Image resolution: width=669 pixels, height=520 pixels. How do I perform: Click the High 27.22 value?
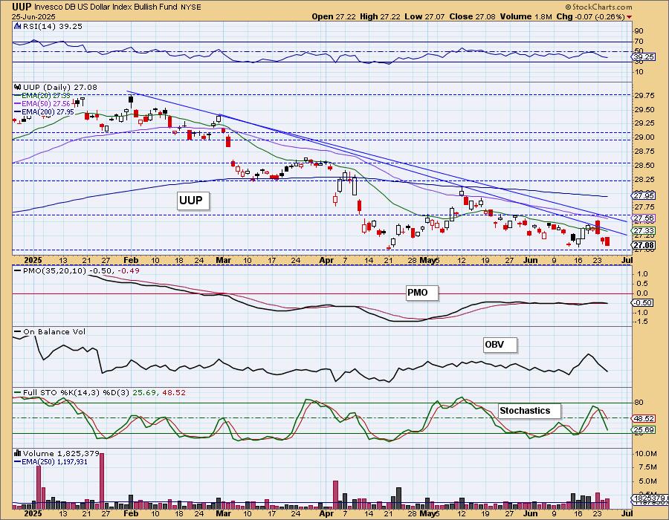[x=380, y=16]
